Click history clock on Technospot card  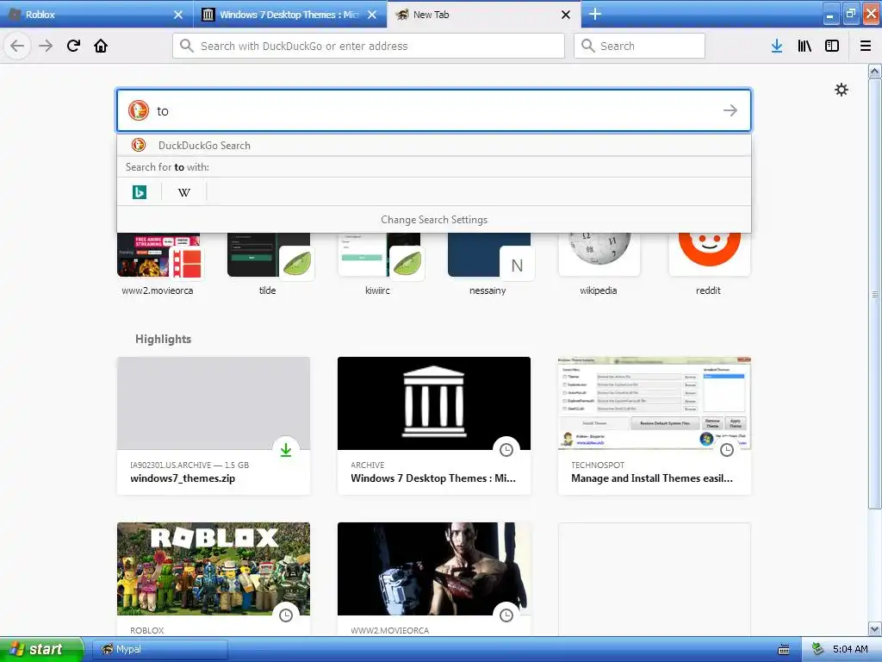point(727,450)
